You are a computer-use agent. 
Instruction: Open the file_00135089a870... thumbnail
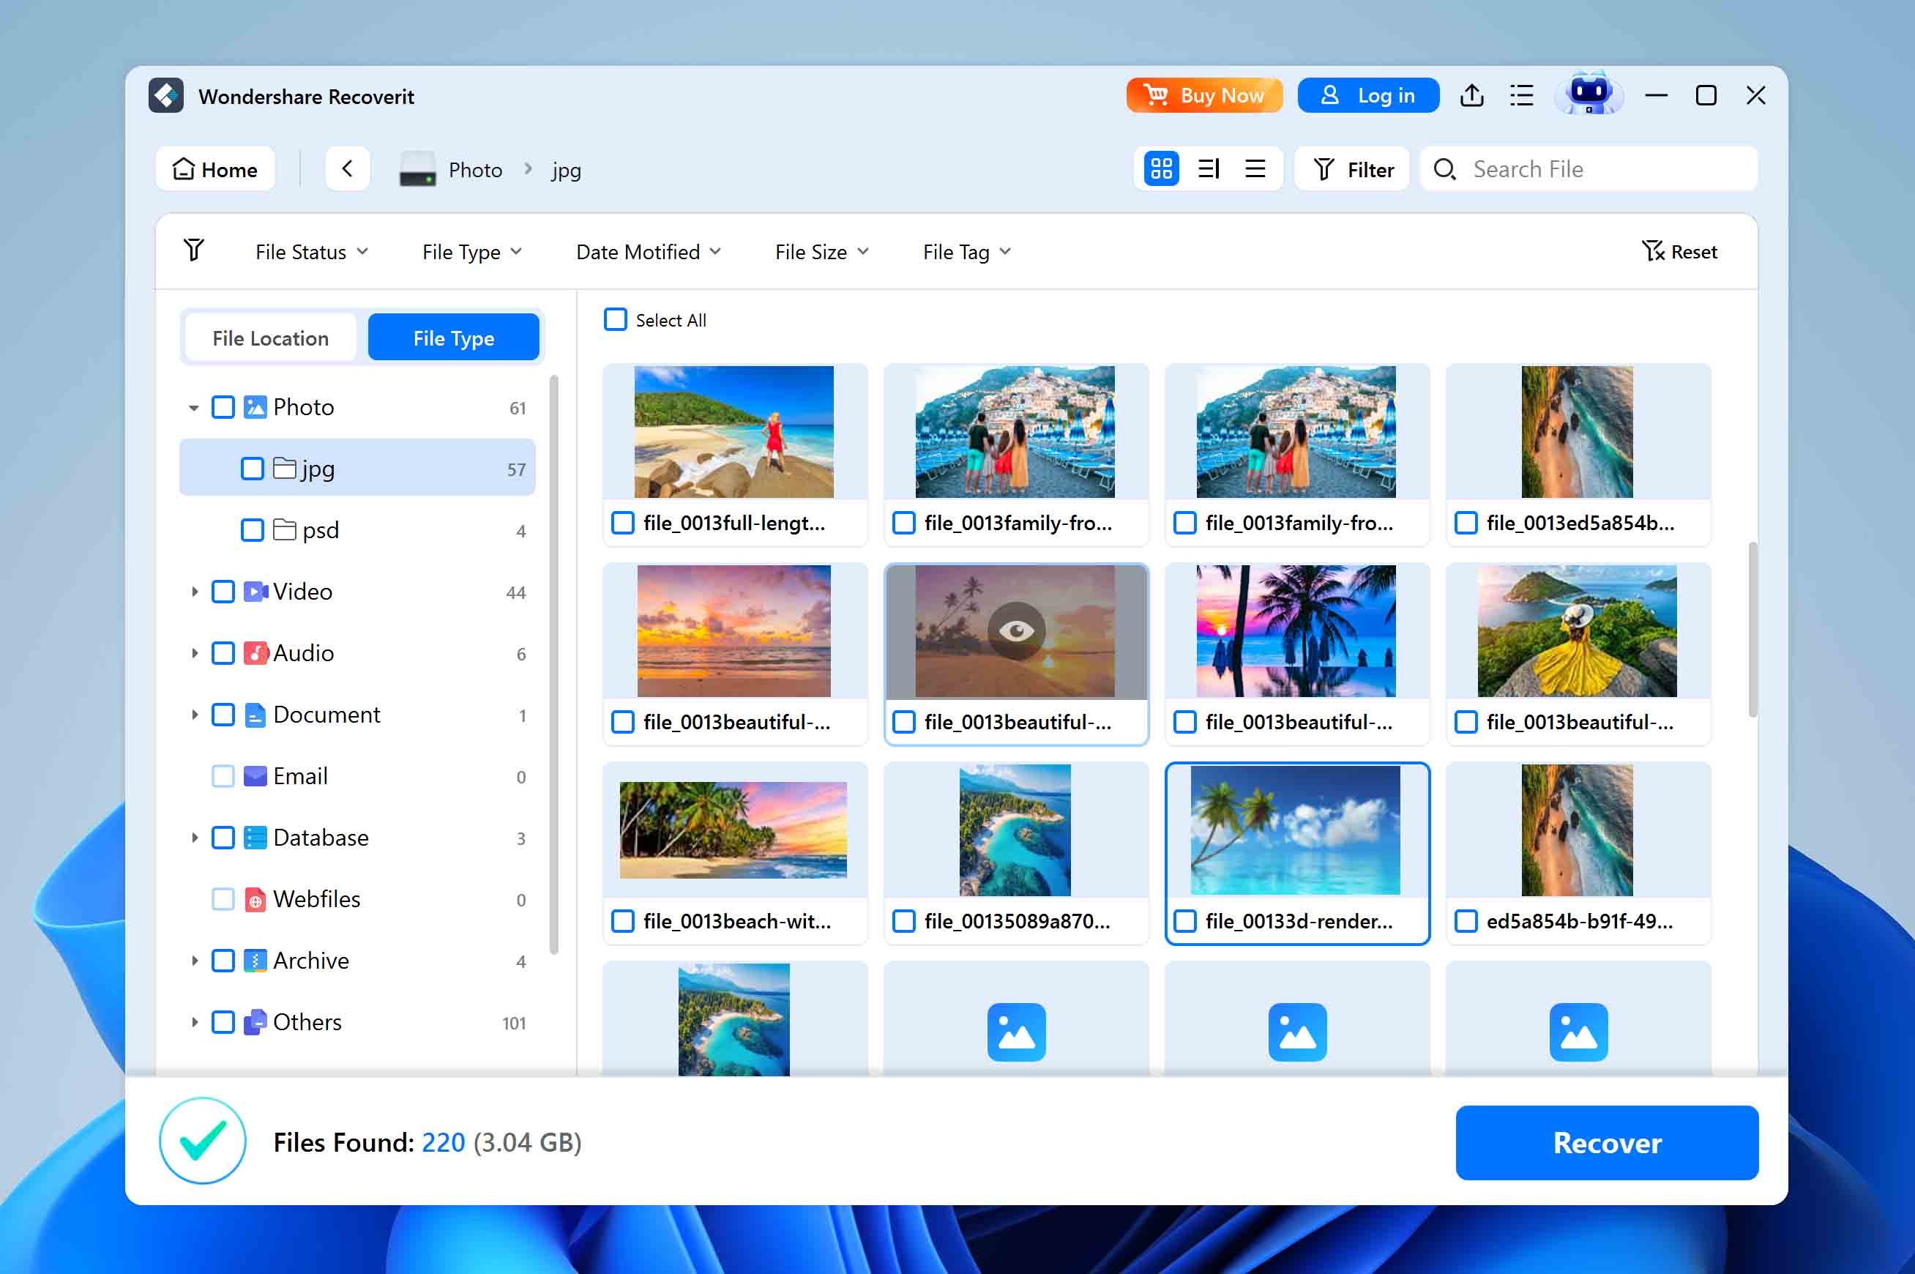coord(1015,830)
